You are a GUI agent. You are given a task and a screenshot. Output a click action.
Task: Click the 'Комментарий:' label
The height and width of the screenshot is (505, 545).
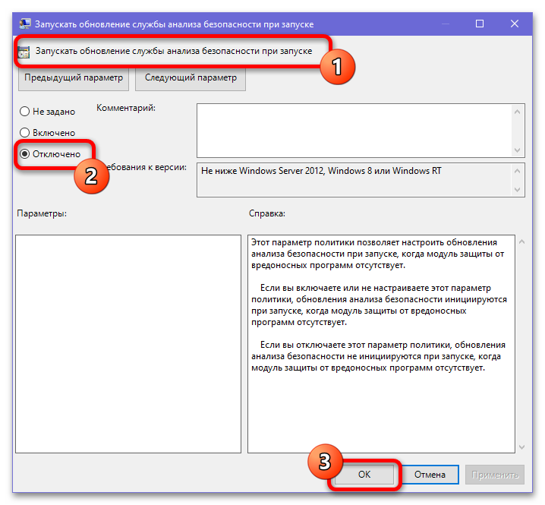point(126,108)
